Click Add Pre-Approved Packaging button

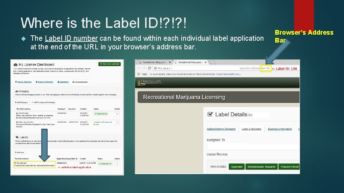coord(43,103)
